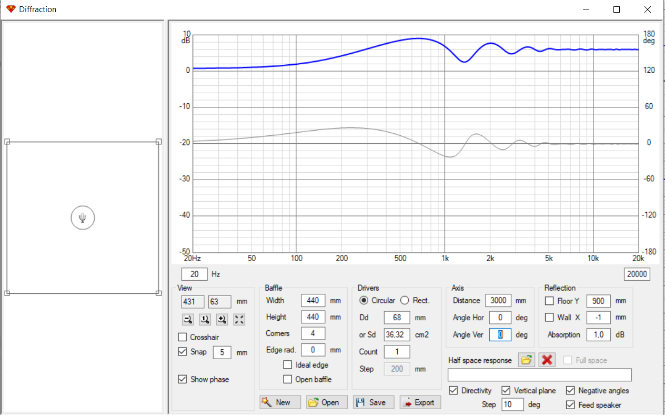Viewport: 665px width, 415px height.
Task: Select the Rect. driver radio button
Action: pyautogui.click(x=405, y=300)
